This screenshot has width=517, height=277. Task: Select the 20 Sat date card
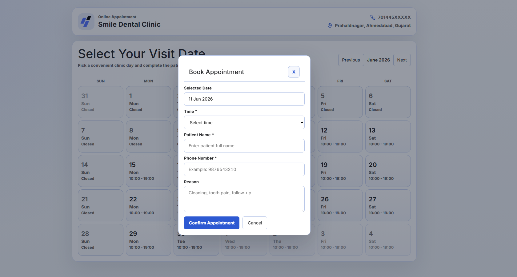(x=388, y=171)
